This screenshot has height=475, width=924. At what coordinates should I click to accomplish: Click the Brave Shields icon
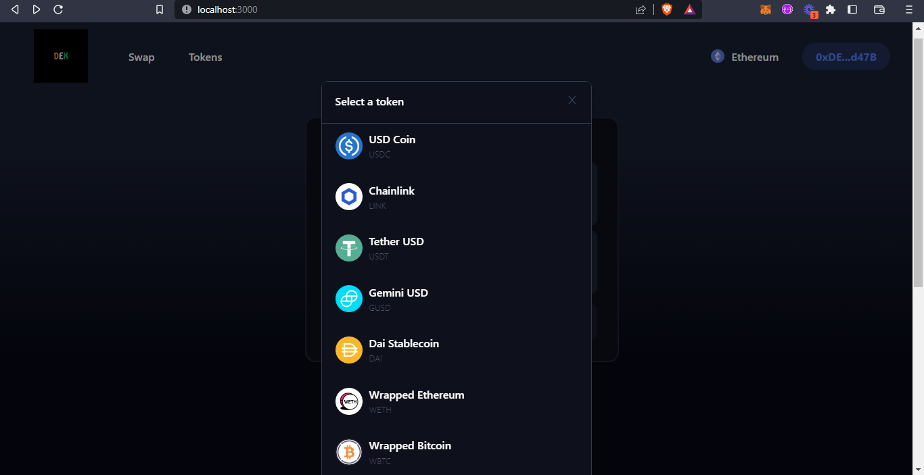pos(667,9)
